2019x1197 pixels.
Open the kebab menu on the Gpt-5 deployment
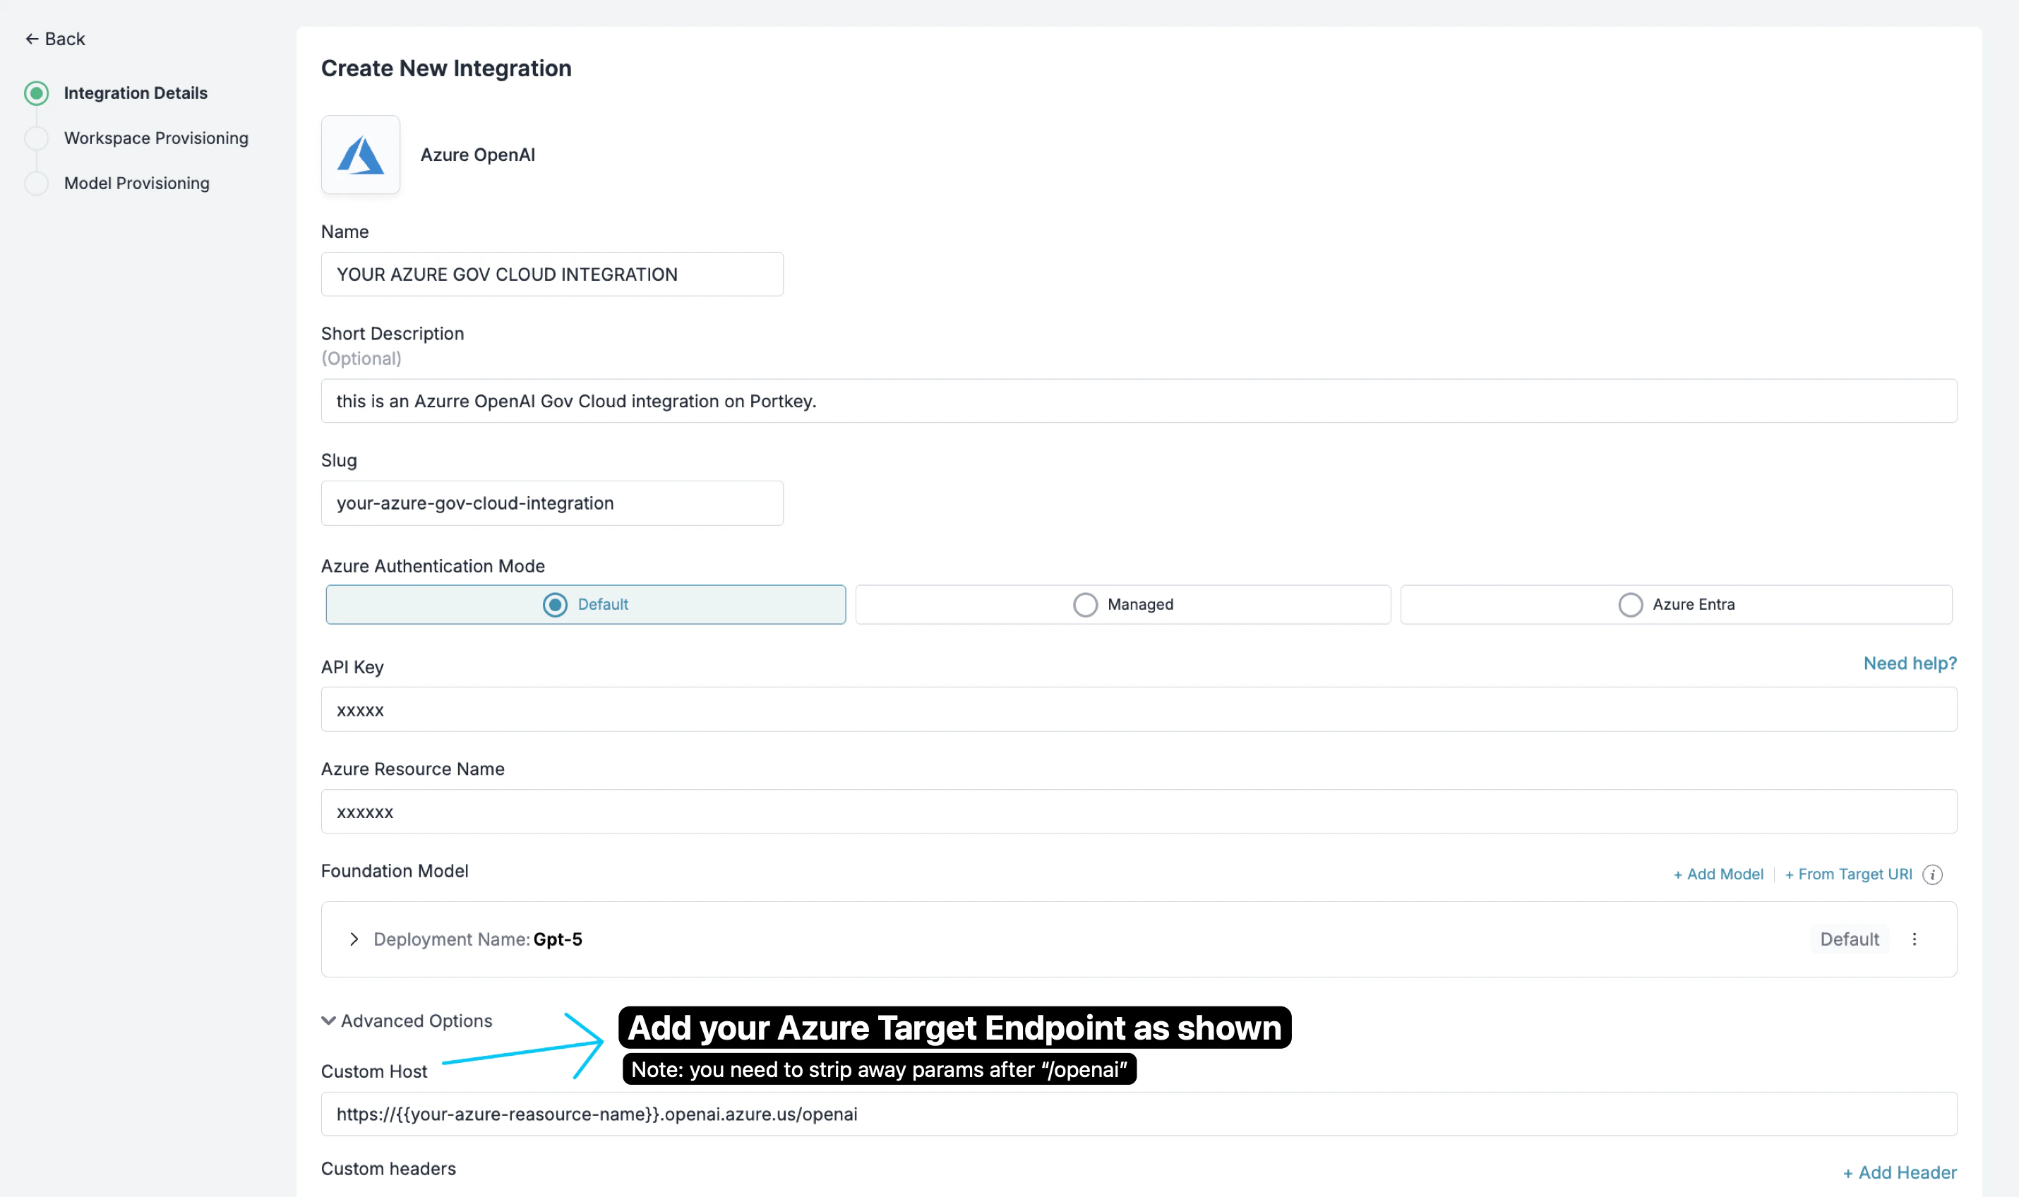click(1916, 939)
